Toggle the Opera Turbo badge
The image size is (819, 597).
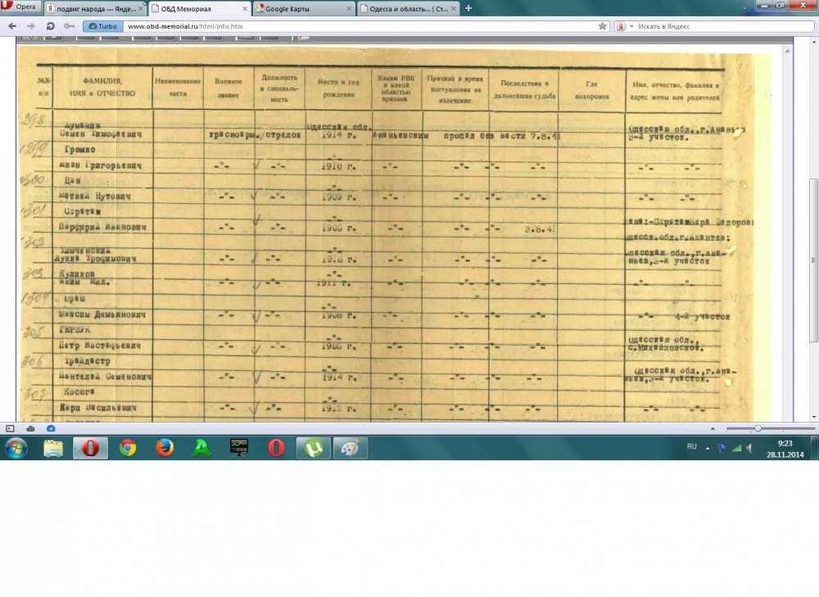point(102,26)
